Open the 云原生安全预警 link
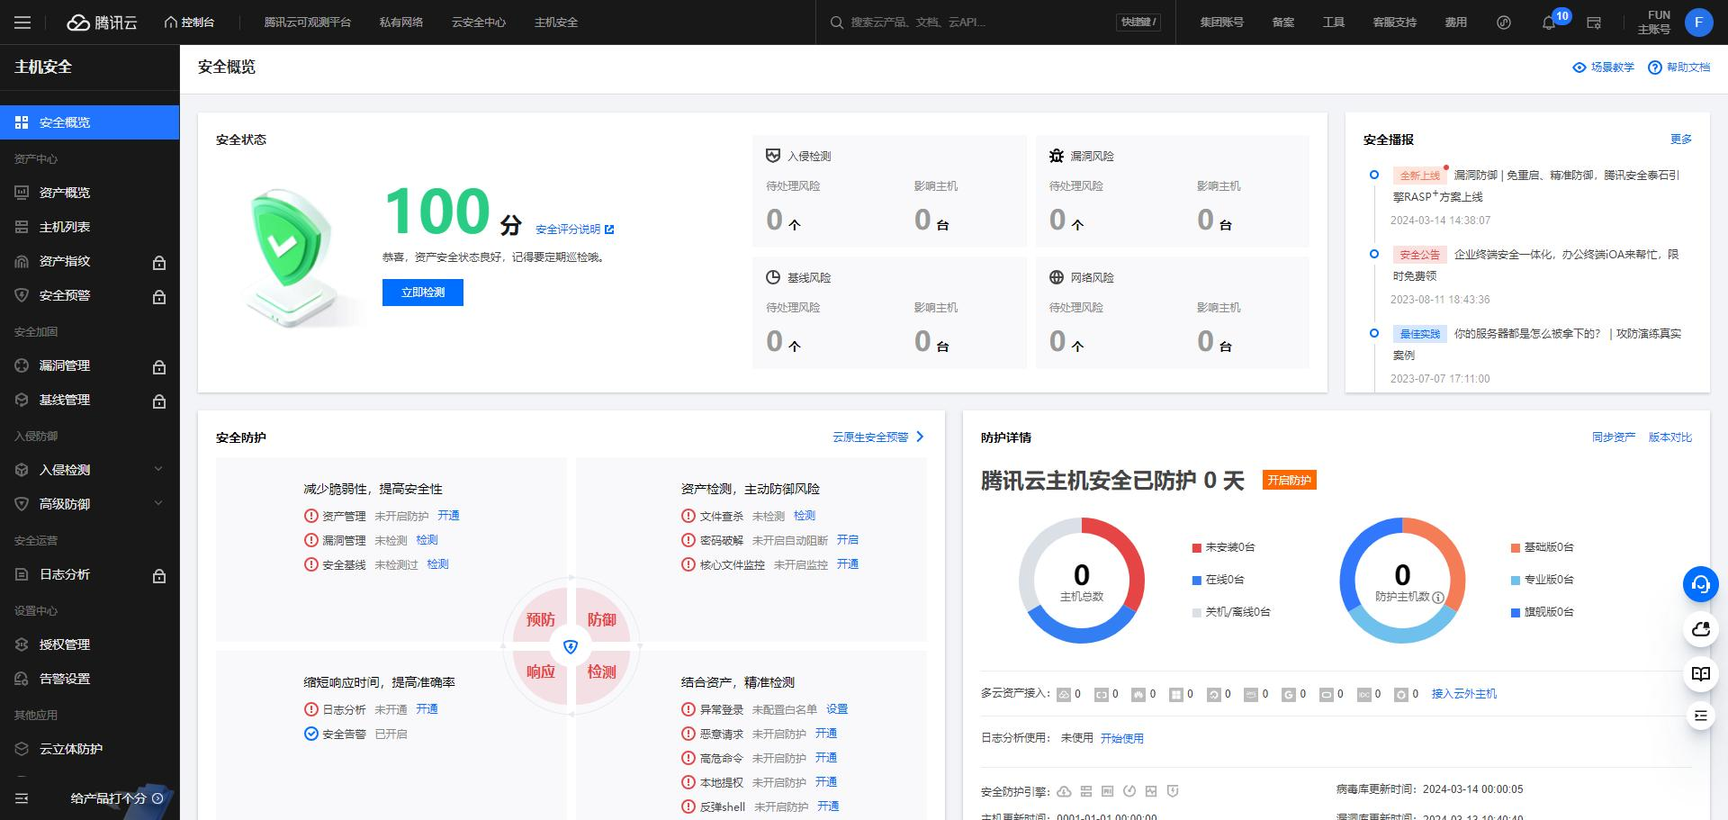Image resolution: width=1728 pixels, height=820 pixels. pos(878,437)
